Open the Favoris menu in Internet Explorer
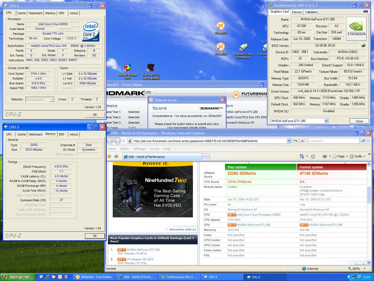 point(154,149)
